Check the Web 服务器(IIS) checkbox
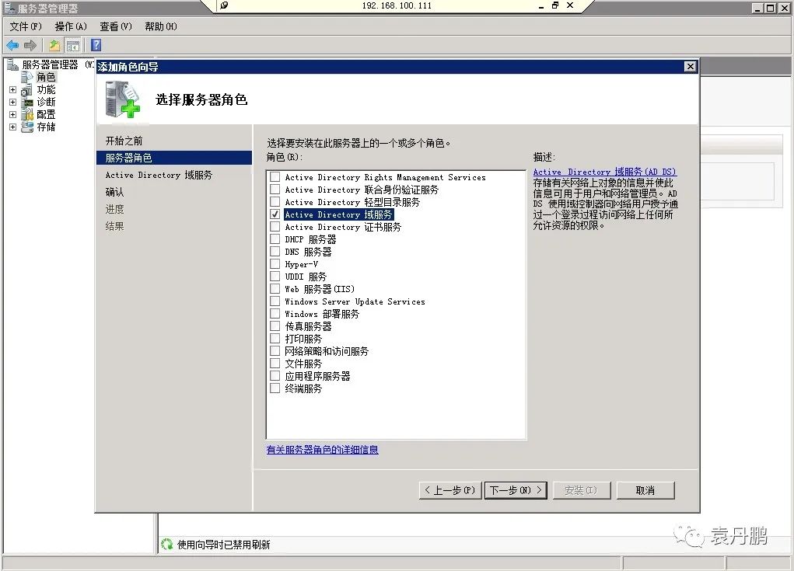Screen dimensions: 794x571 point(275,289)
